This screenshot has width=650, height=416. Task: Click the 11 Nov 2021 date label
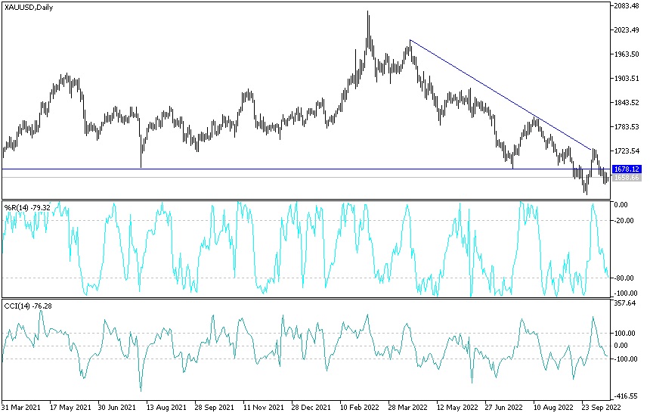[263, 407]
